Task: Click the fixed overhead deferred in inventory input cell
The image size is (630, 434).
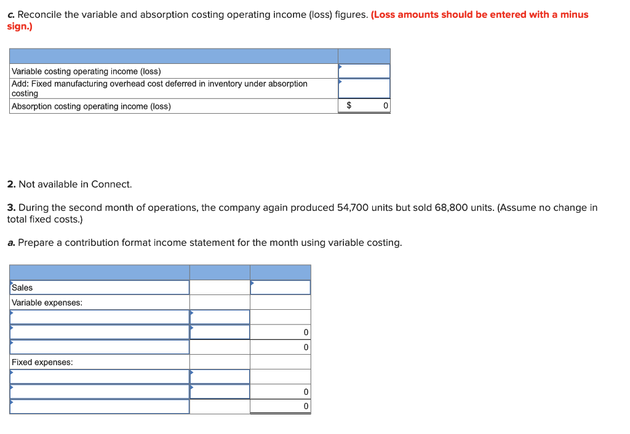Action: pyautogui.click(x=364, y=88)
